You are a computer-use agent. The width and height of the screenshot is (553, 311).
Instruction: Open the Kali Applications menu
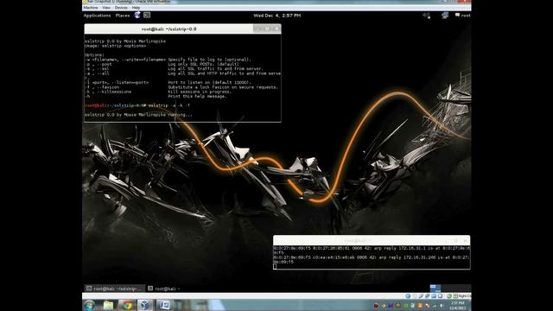click(97, 16)
